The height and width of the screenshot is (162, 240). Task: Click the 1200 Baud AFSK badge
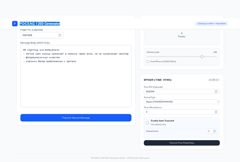(x=211, y=24)
